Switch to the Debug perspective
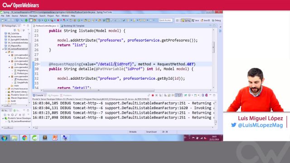Screen dimensions: 290x163 click(x=217, y=20)
